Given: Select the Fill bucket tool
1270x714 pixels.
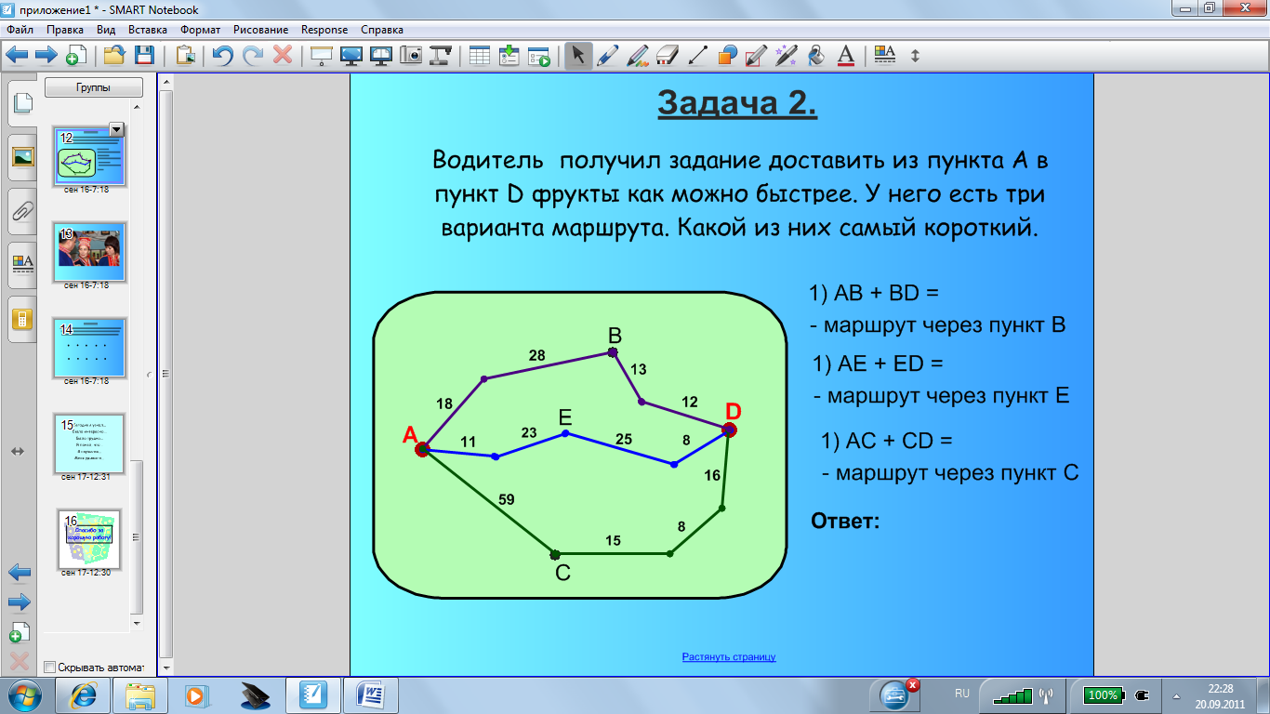Looking at the screenshot, I should [x=816, y=55].
